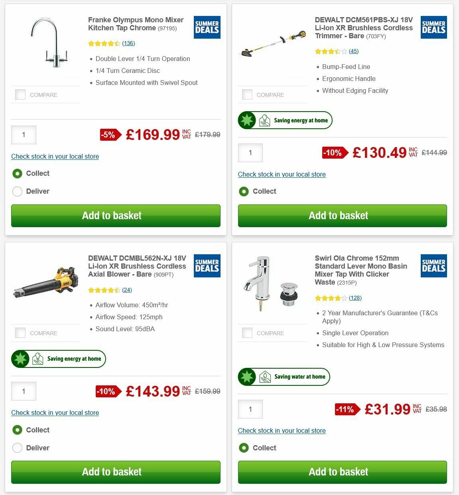Click the Saving water at home droplet icon
The image size is (459, 495).
click(265, 377)
